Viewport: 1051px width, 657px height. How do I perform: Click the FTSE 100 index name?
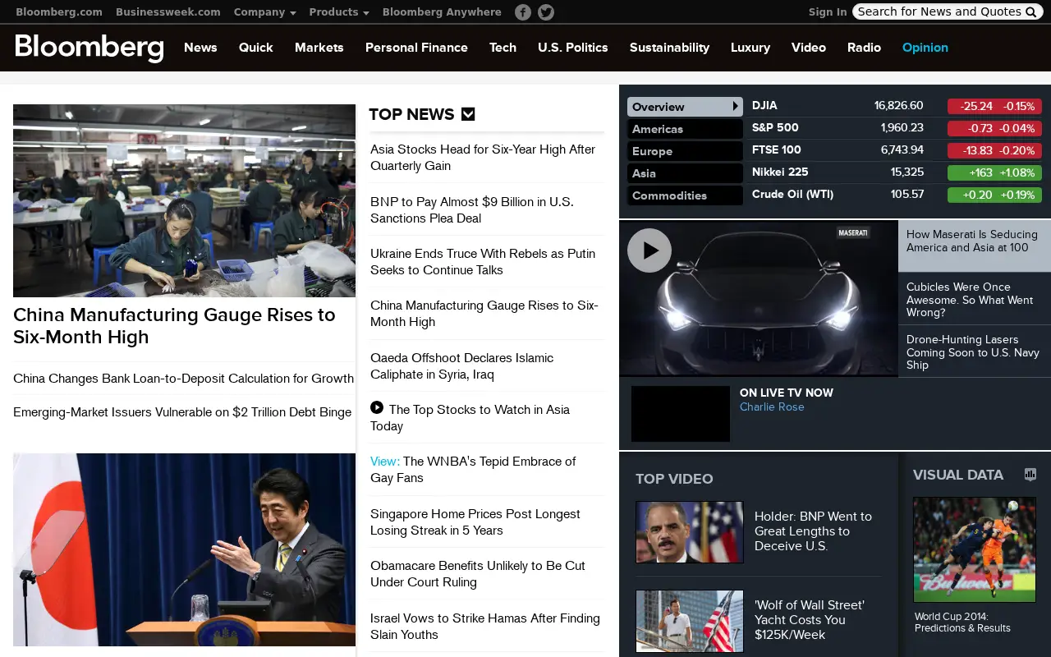point(776,149)
